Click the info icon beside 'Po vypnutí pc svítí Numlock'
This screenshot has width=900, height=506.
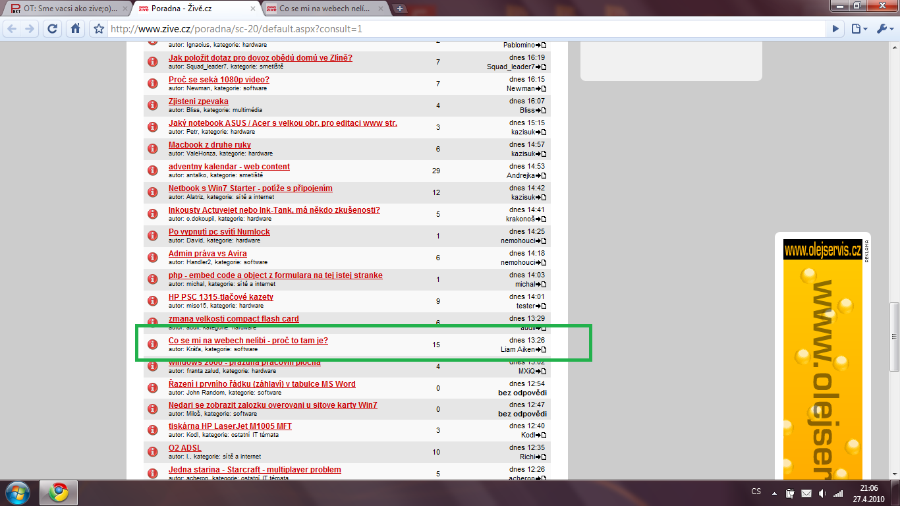[153, 236]
